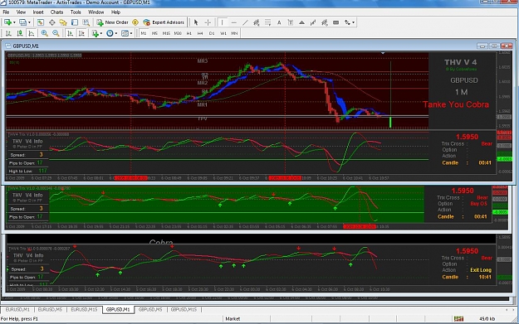Image resolution: width=519 pixels, height=324 pixels.
Task: Select the horizontal line drawing tool
Action: click(234, 22)
